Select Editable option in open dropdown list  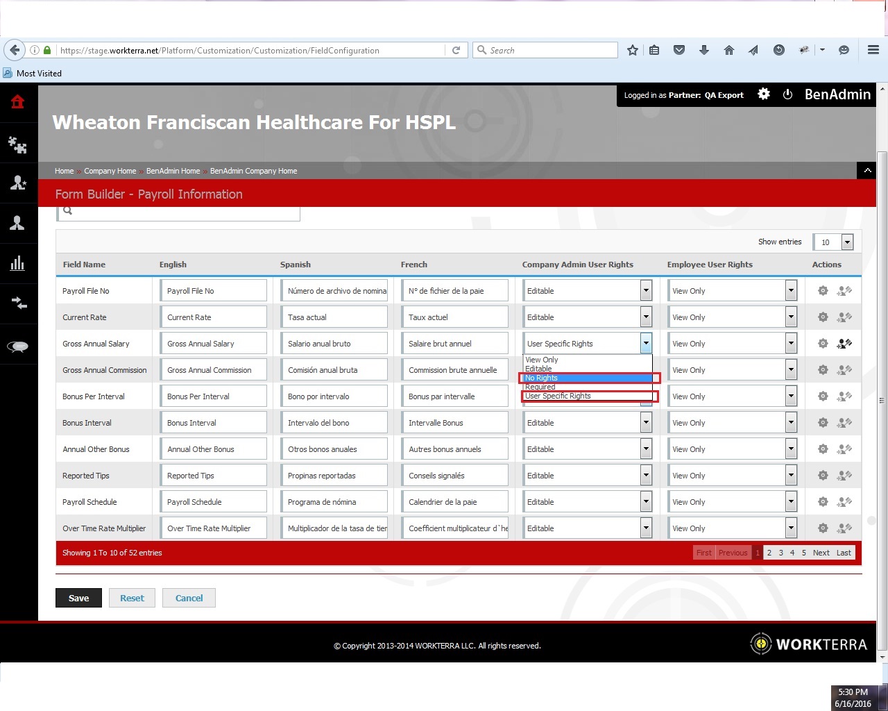point(587,369)
